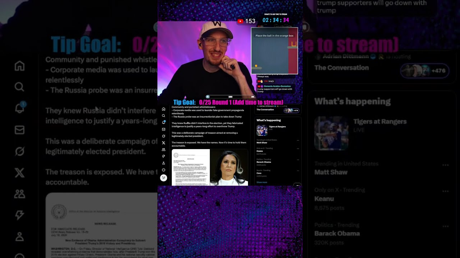Click 'Place the ball in the orange box' text

pyautogui.click(x=274, y=36)
